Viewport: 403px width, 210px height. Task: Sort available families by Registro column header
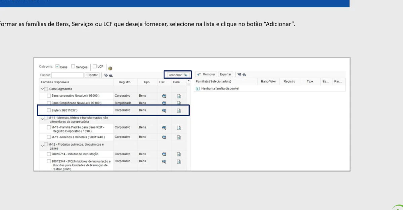click(x=125, y=82)
